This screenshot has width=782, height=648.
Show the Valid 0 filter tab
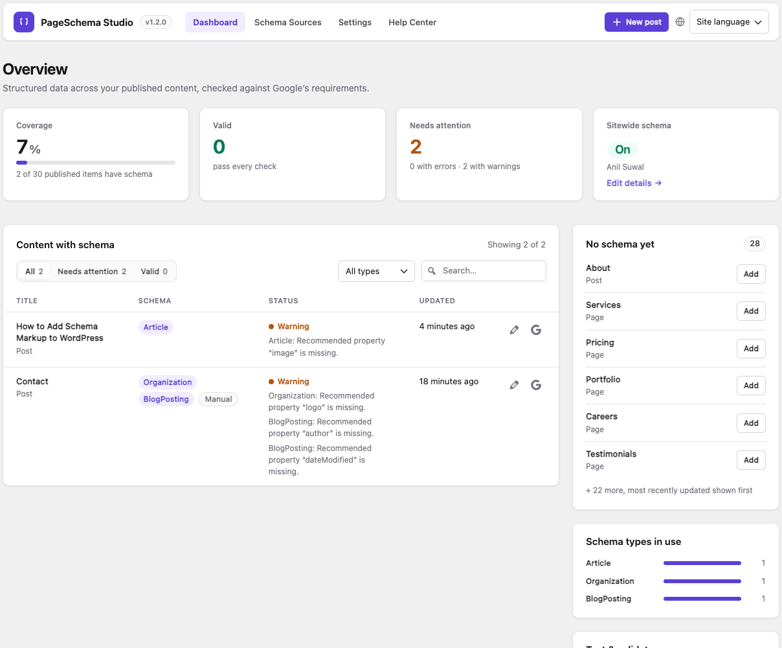tap(154, 272)
